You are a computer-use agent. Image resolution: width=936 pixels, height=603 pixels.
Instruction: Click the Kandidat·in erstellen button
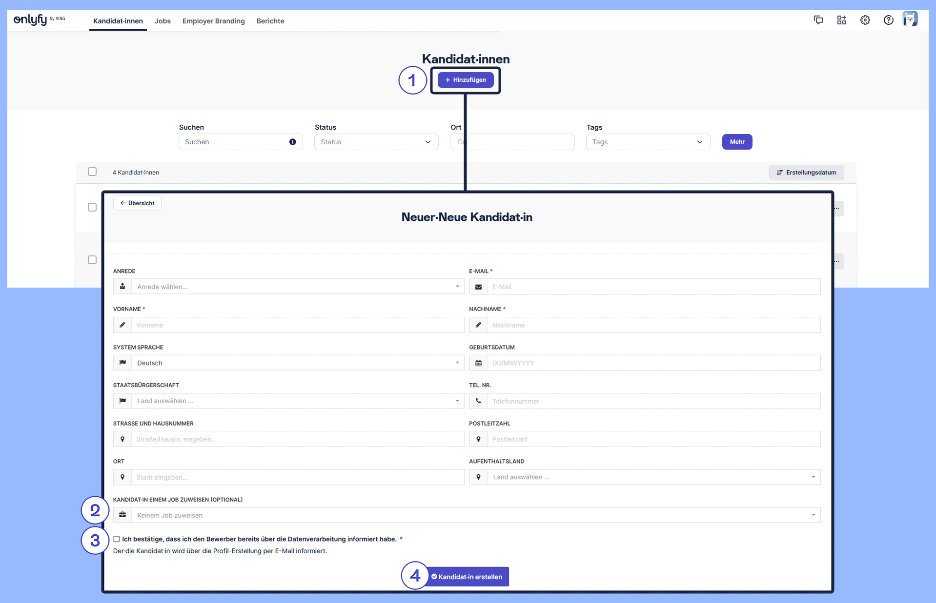point(467,577)
